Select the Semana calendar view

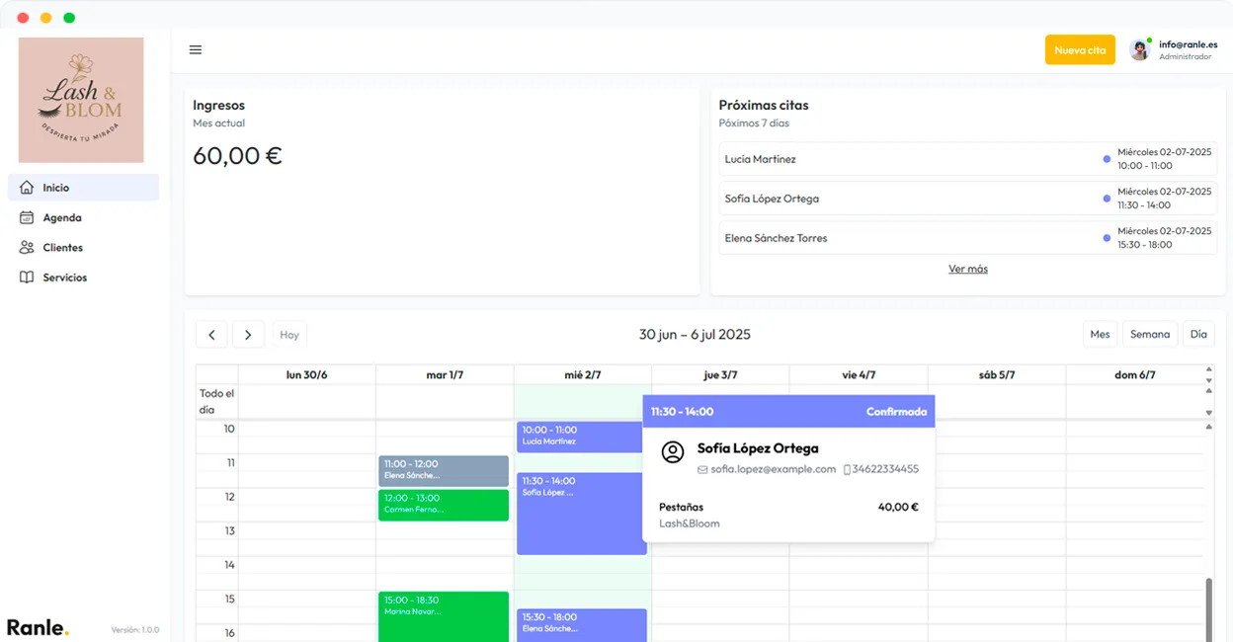1149,335
